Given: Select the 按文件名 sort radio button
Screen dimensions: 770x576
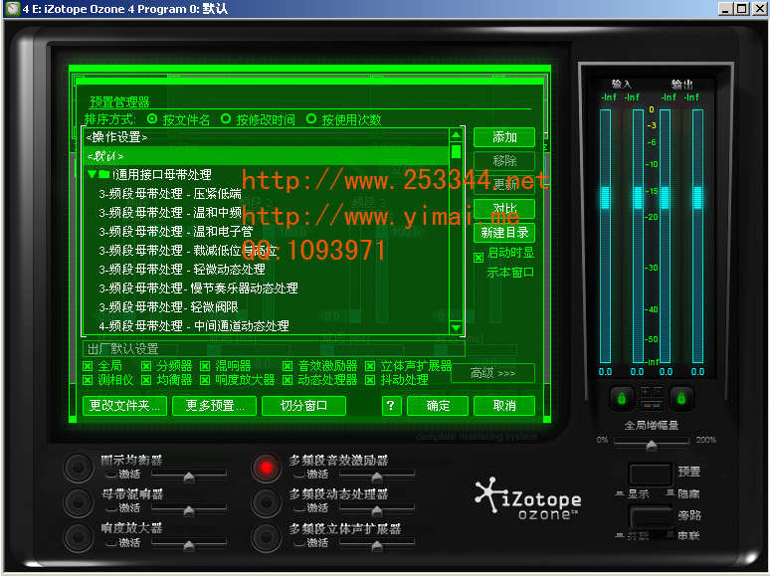Looking at the screenshot, I should 152,118.
